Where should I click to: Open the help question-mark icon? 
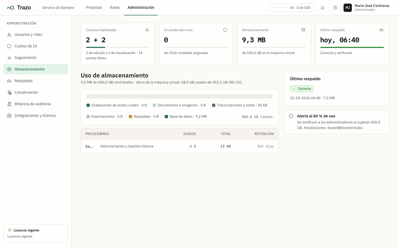point(335,8)
